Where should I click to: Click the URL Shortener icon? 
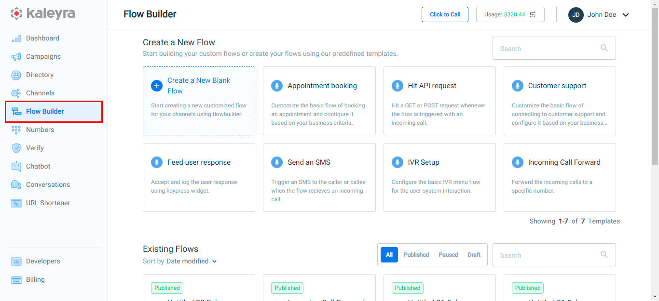pyautogui.click(x=16, y=203)
